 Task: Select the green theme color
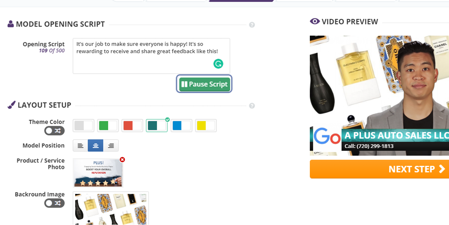(x=108, y=125)
